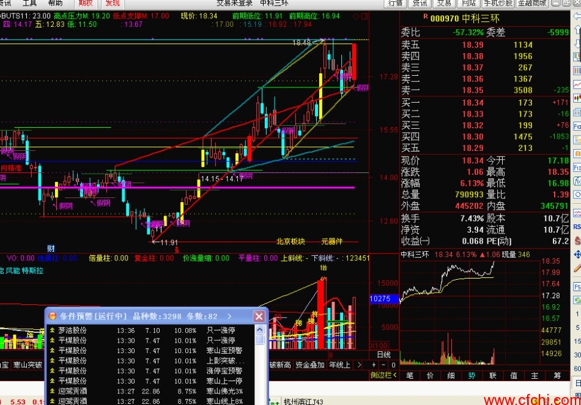Close the 条件预警 alert popup
Viewport: 581px width, 405px height.
pyautogui.click(x=259, y=316)
